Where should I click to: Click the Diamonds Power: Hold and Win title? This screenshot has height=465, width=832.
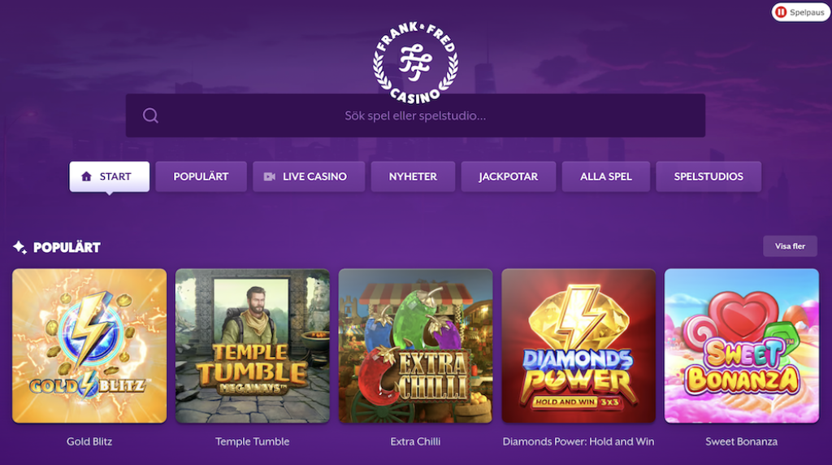[x=578, y=441]
